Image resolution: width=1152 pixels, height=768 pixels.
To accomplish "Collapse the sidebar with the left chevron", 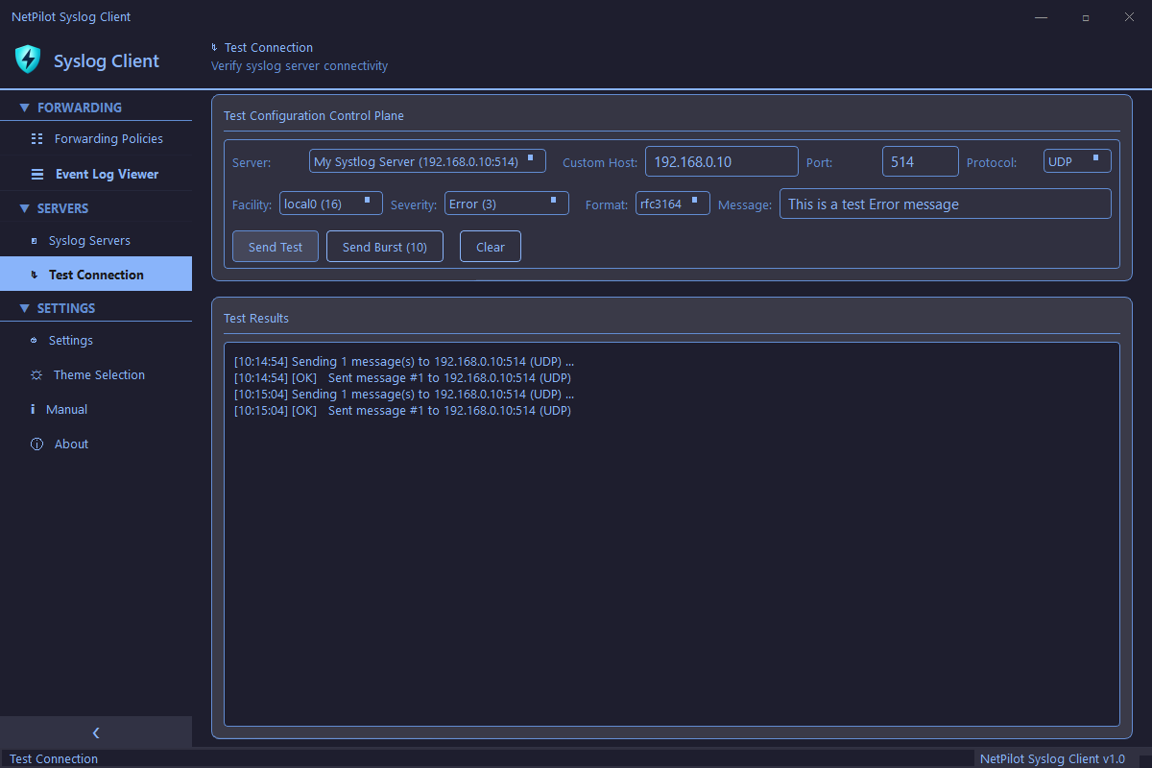I will (96, 732).
